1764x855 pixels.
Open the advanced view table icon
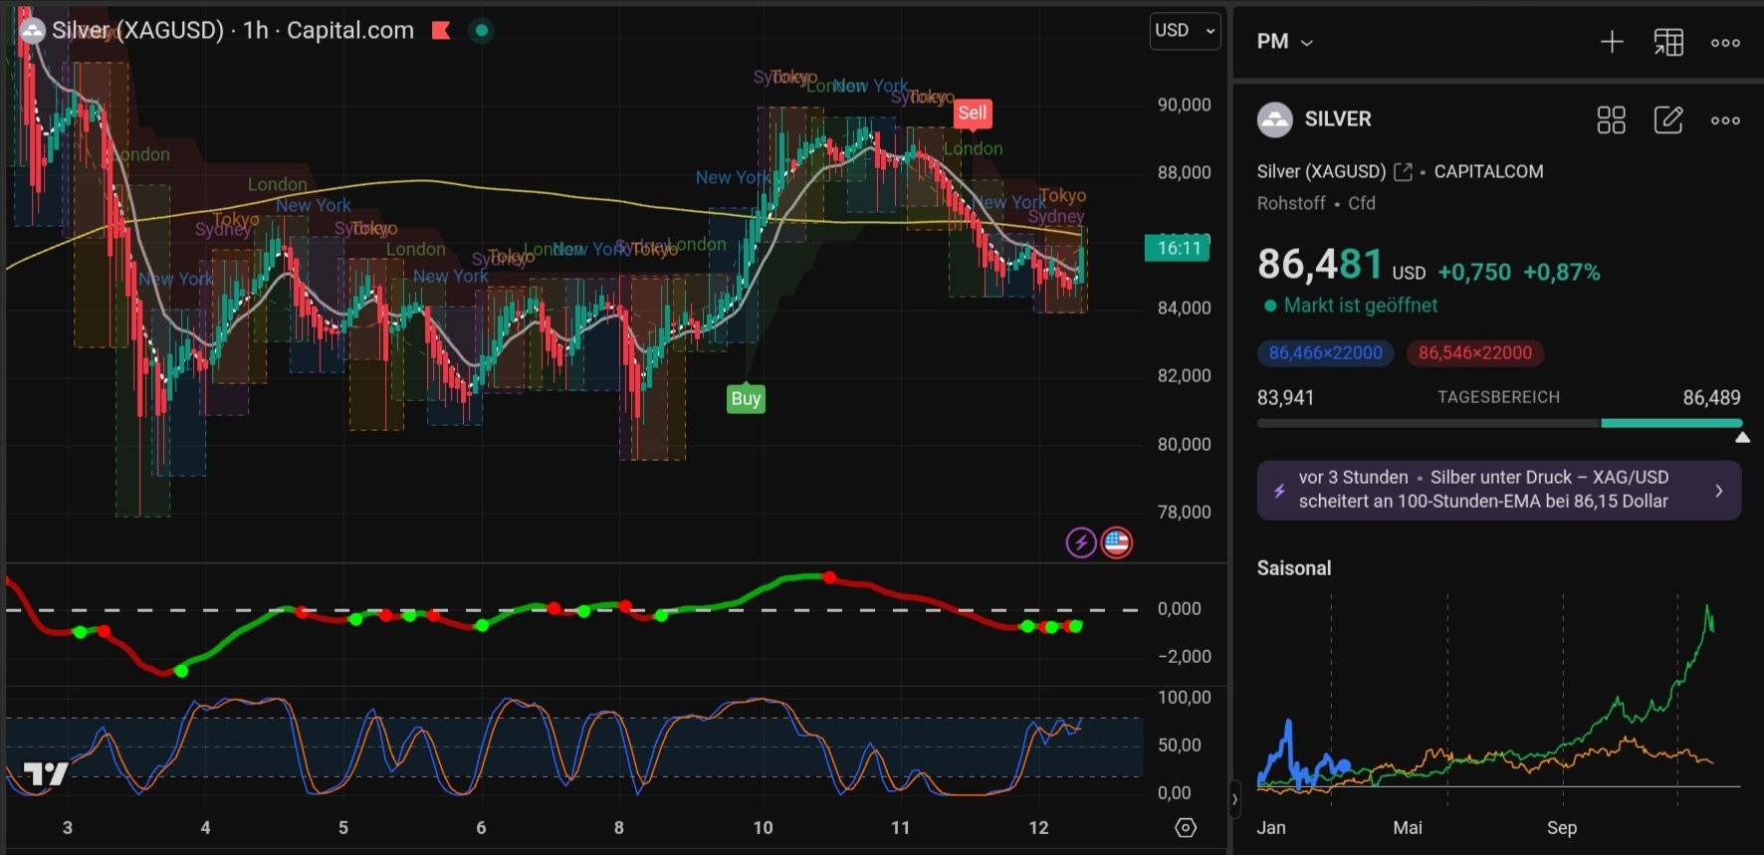tap(1668, 42)
